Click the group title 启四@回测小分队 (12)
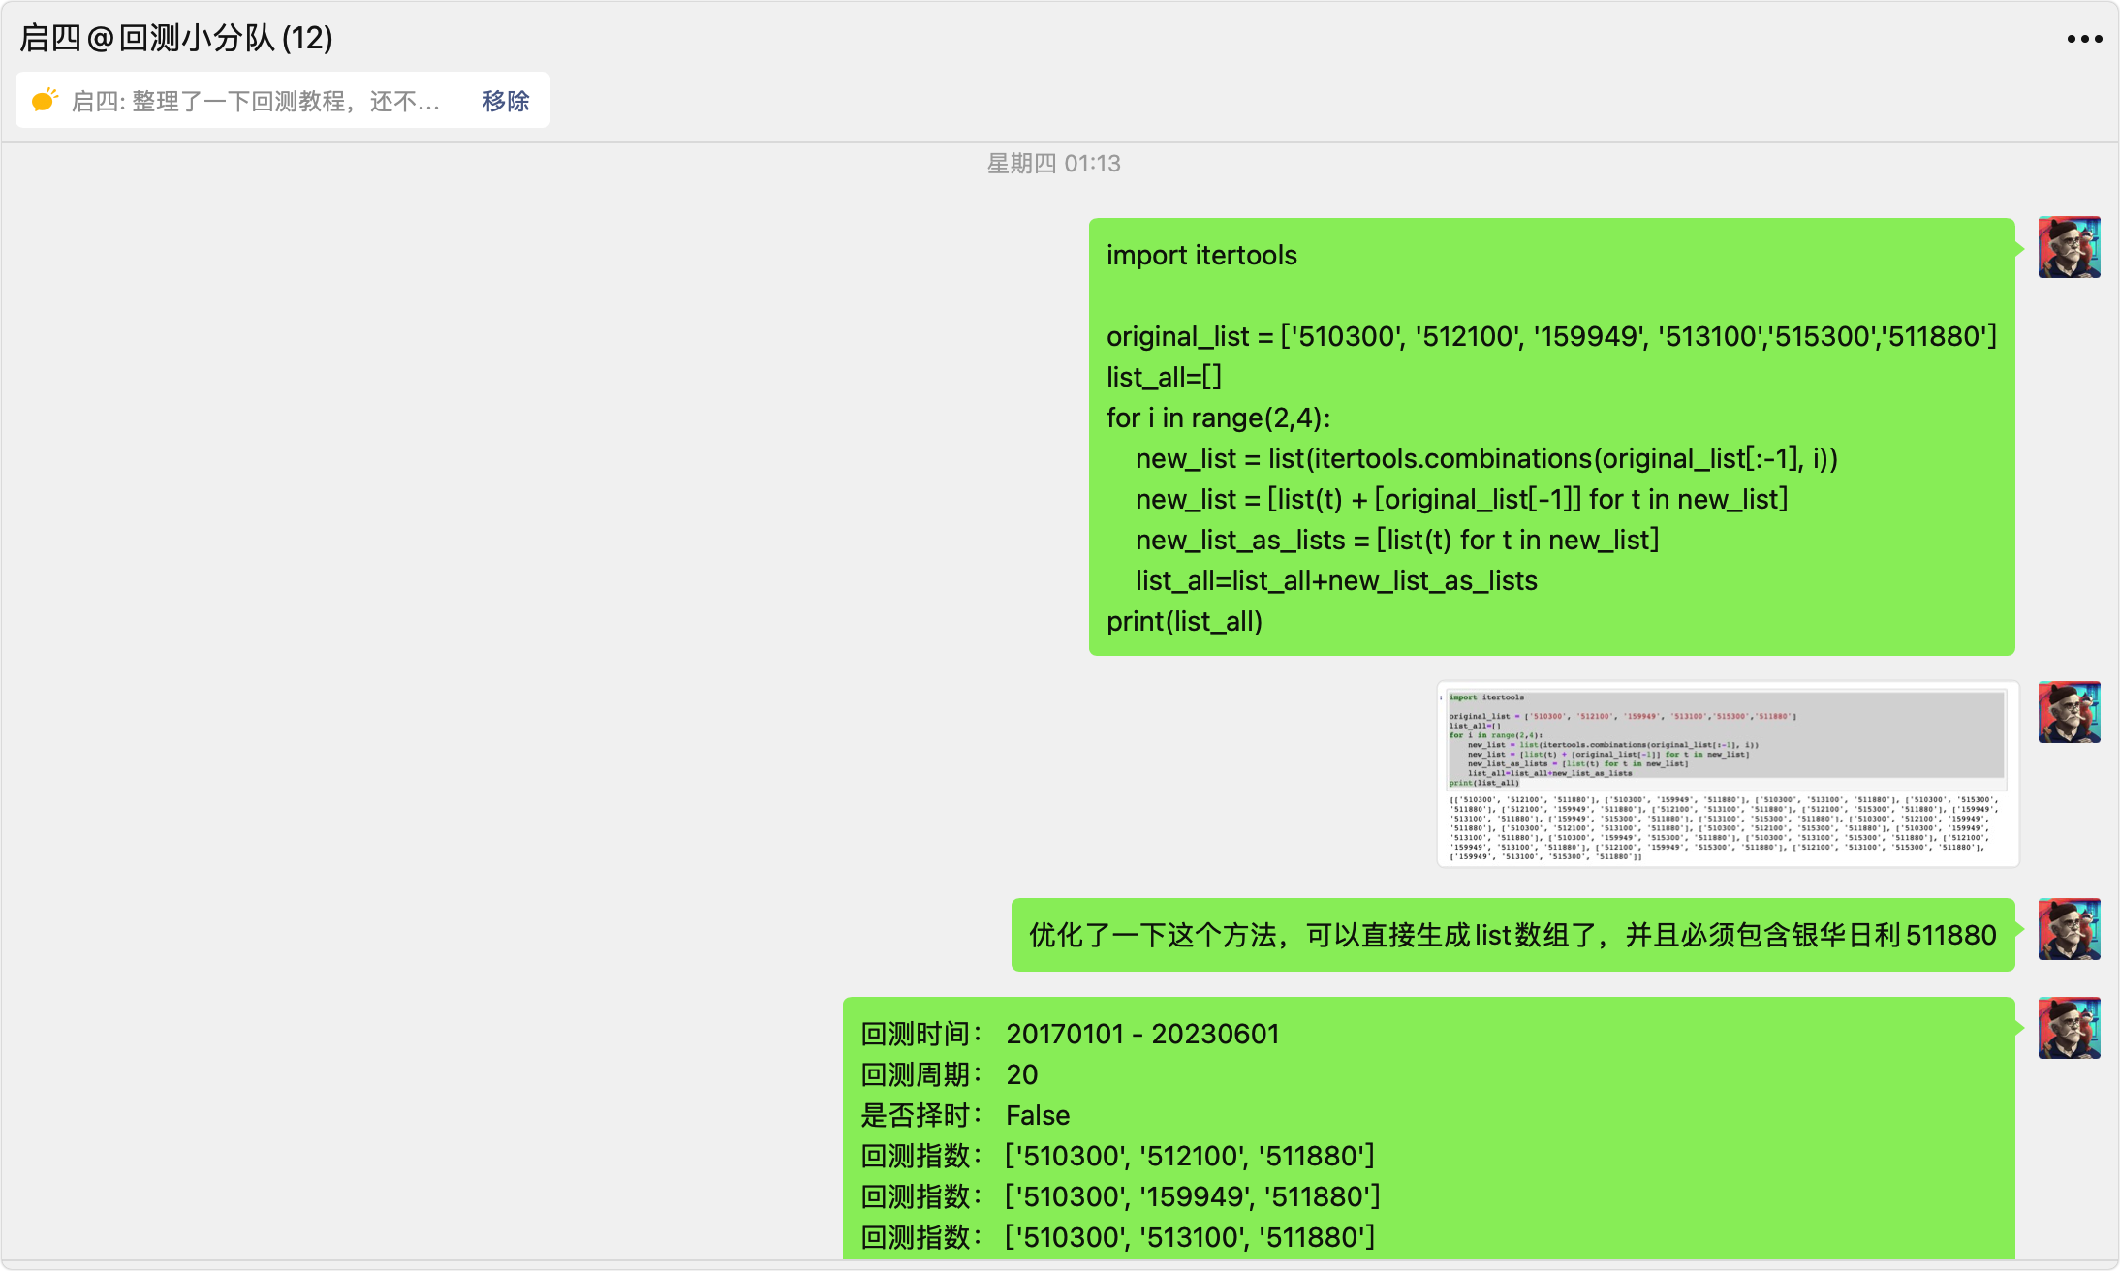This screenshot has height=1271, width=2120. [176, 38]
